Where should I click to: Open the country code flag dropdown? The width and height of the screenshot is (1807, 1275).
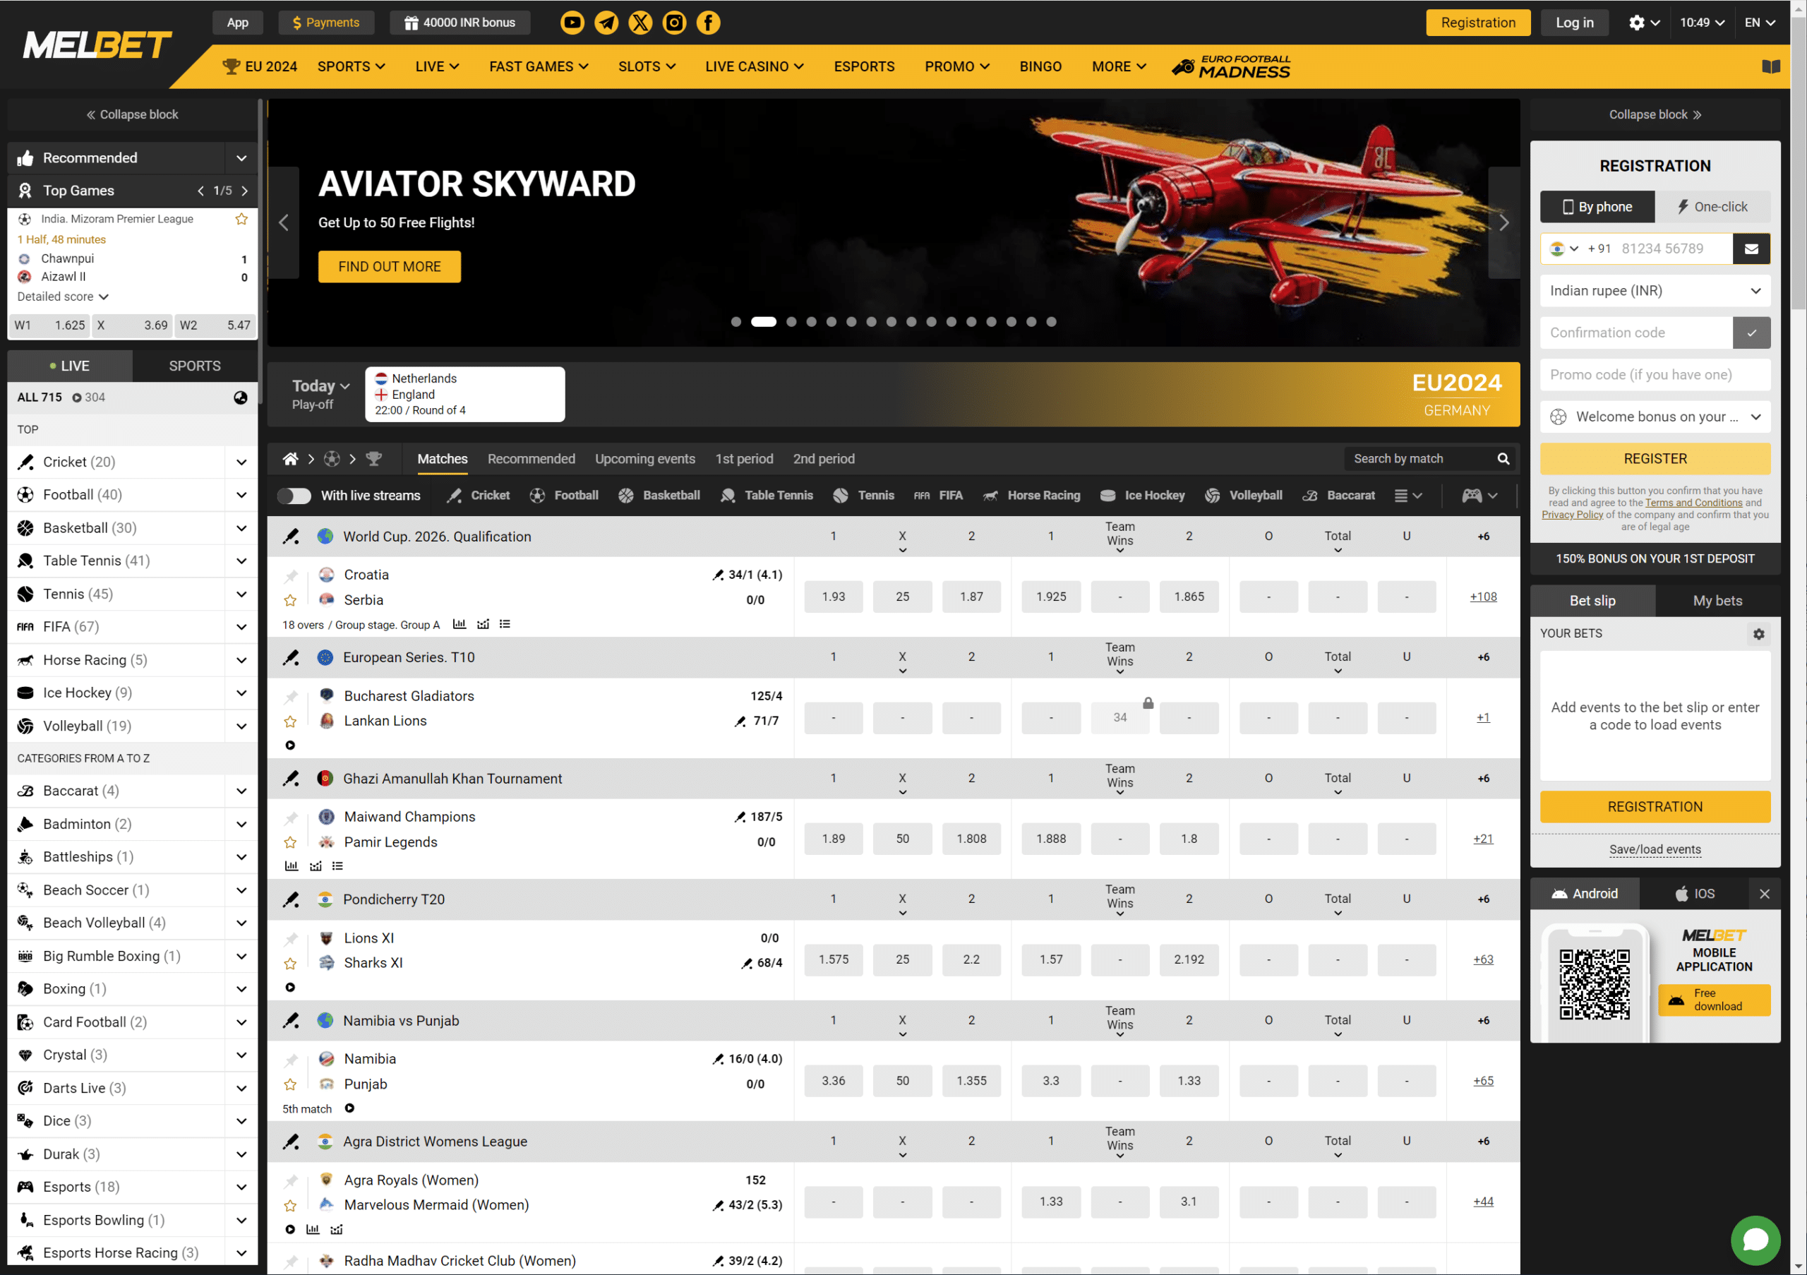click(1563, 249)
